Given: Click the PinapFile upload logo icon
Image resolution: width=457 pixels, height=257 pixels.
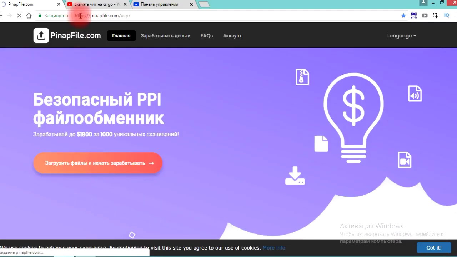Looking at the screenshot, I should [x=41, y=36].
